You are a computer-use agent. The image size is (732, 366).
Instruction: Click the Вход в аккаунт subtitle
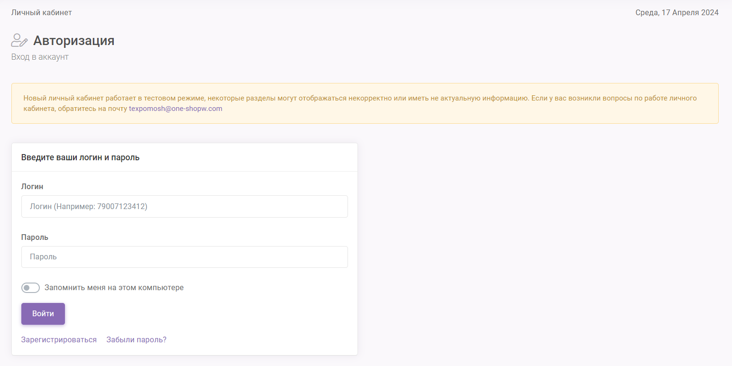40,57
